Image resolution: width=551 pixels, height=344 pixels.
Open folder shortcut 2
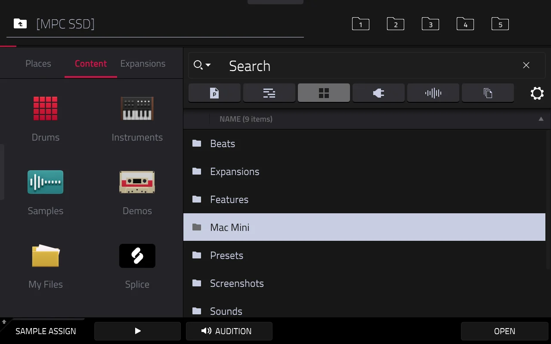[x=396, y=24]
